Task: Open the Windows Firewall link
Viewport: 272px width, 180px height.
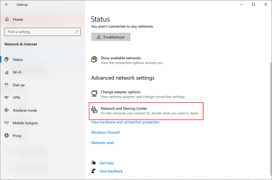Action: point(105,132)
